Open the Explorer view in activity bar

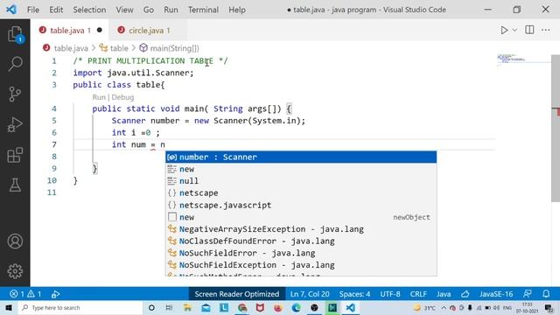point(15,35)
